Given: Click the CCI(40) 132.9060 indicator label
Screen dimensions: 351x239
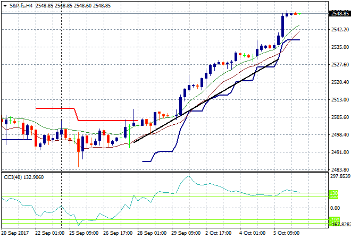Looking at the screenshot, I should (x=24, y=177).
